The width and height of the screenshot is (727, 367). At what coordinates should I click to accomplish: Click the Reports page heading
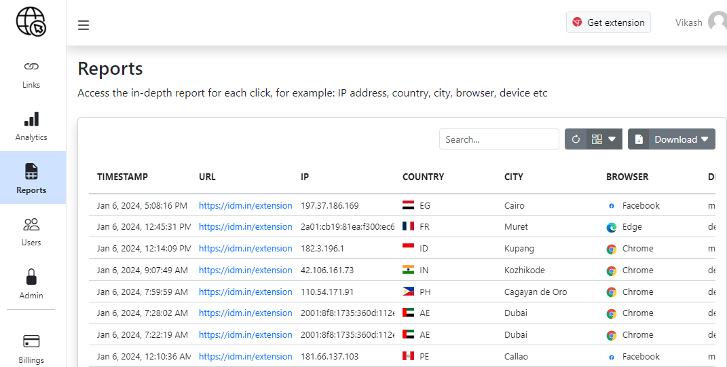coord(111,69)
